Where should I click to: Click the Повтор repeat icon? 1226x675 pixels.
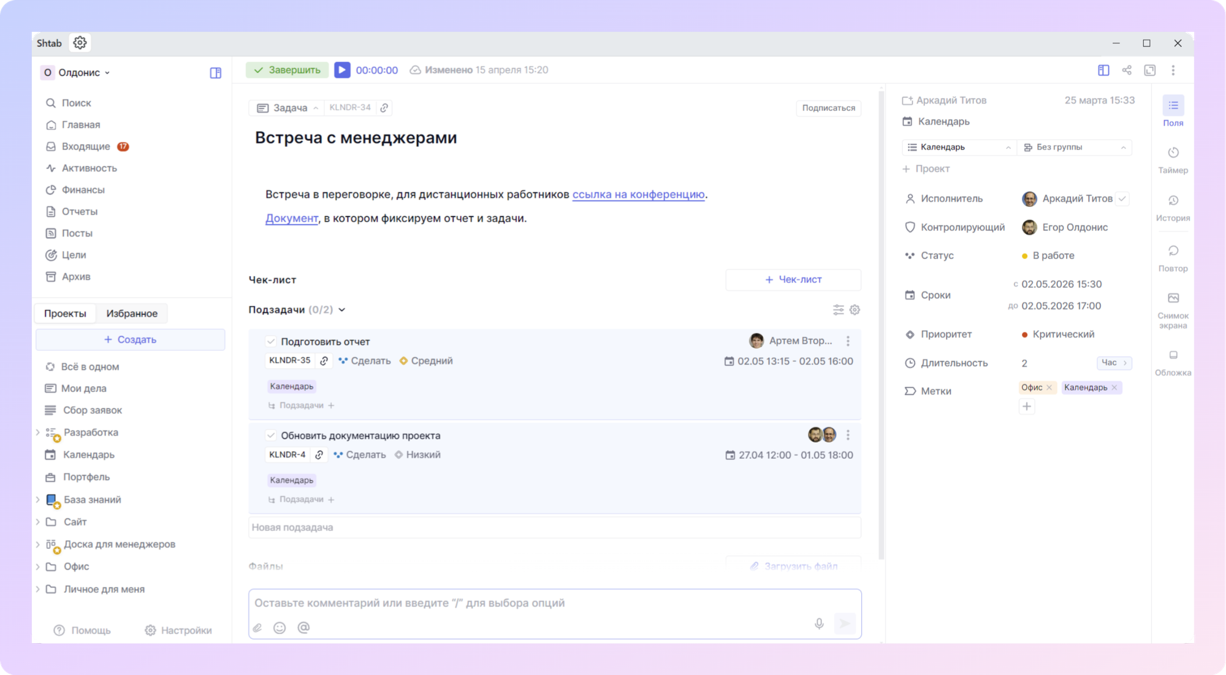pos(1173,251)
